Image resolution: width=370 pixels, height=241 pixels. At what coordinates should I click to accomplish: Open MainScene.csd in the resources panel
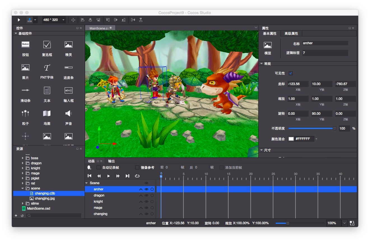pyautogui.click(x=39, y=209)
